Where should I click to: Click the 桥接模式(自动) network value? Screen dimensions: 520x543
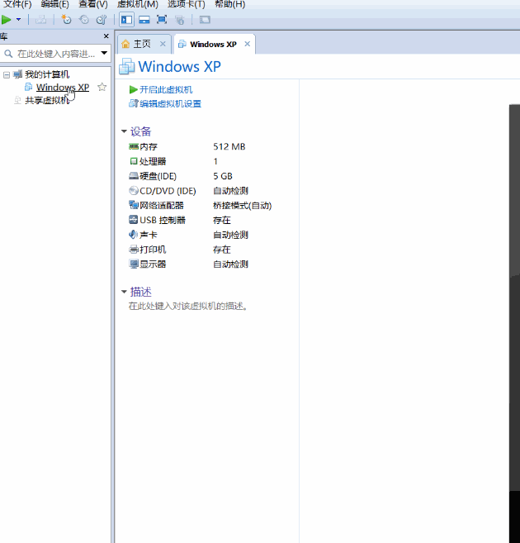243,205
